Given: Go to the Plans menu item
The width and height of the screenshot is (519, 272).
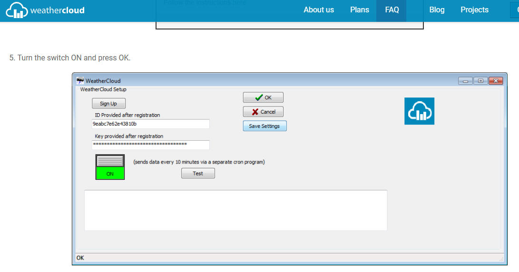Looking at the screenshot, I should pos(360,10).
